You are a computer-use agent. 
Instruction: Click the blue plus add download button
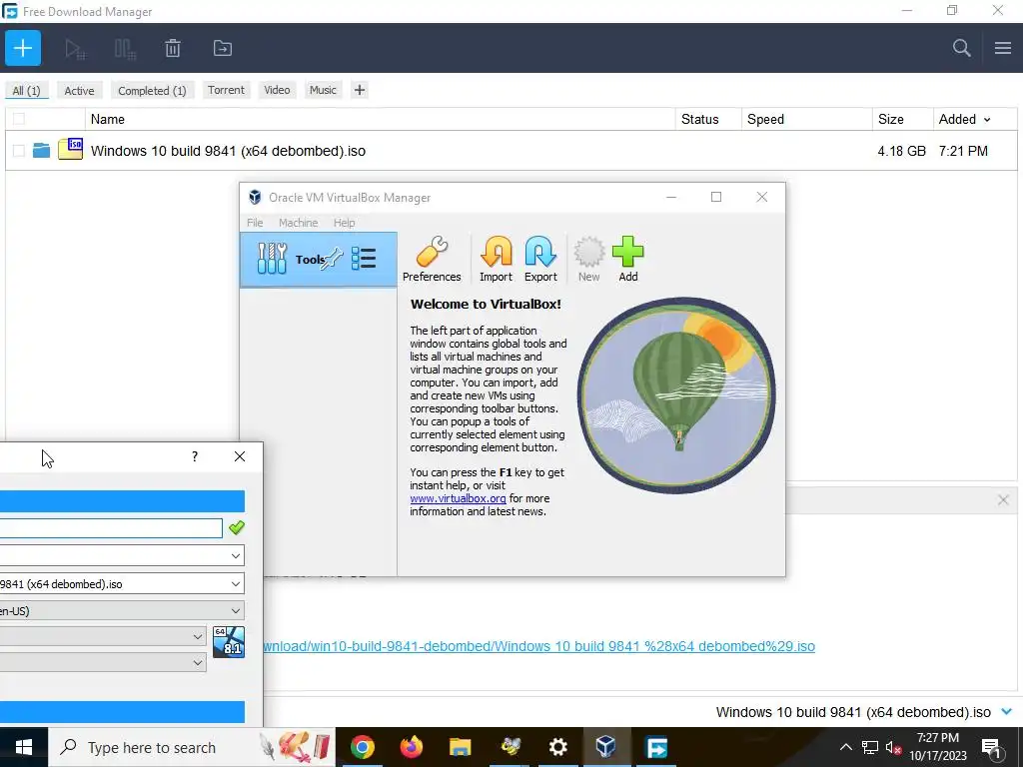coord(23,48)
